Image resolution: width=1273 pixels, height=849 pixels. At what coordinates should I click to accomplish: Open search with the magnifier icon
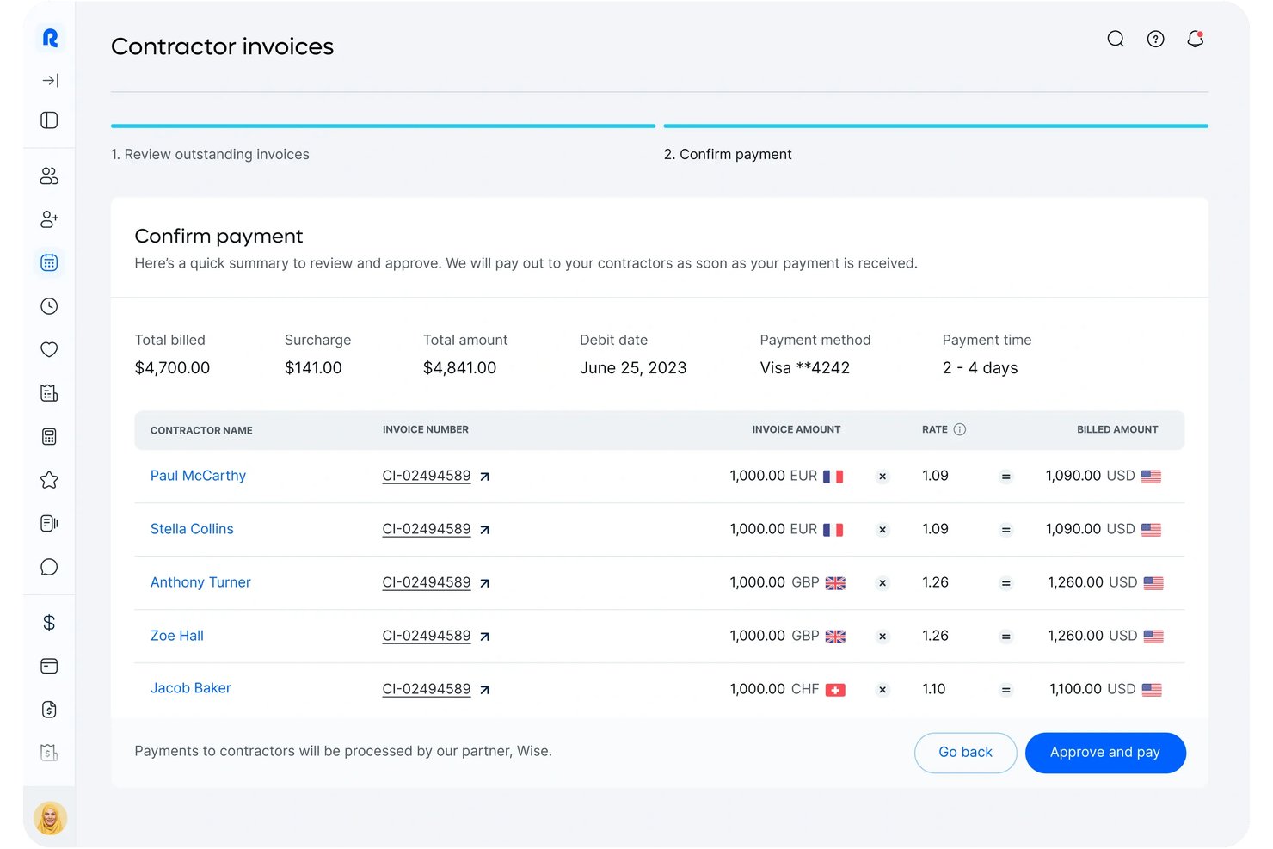pos(1116,39)
